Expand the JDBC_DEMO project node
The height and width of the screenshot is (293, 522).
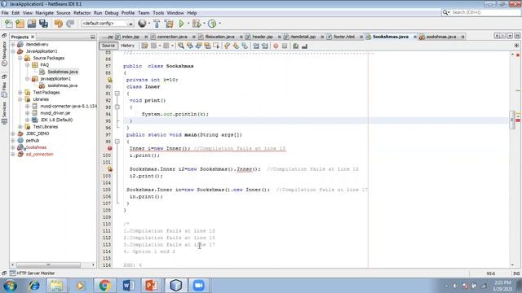click(13, 133)
